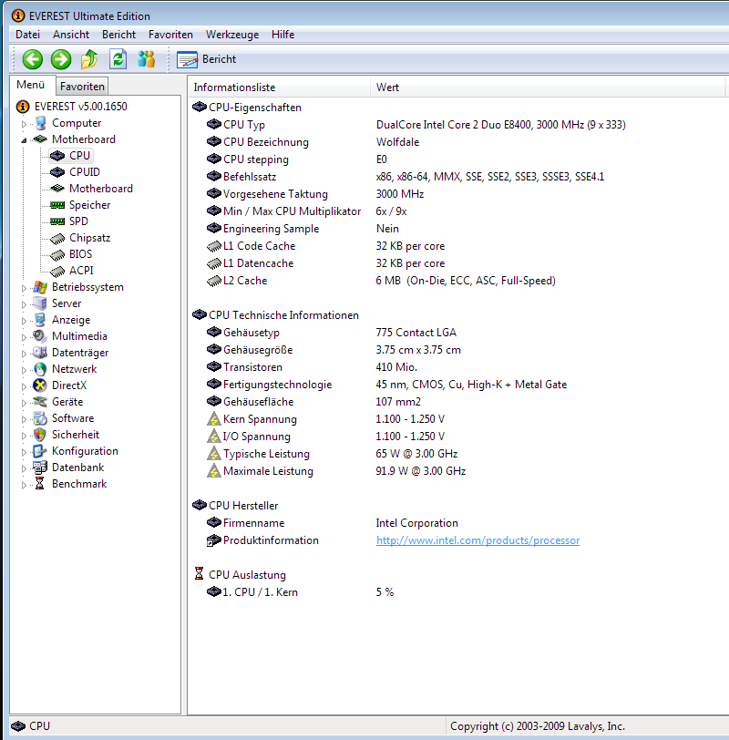The width and height of the screenshot is (729, 740).
Task: Click the EVEREST icon in the title bar
Action: click(18, 15)
